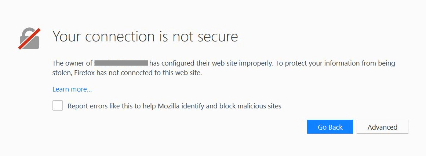Click the "Your connection is not secure" heading
Screen dimensions: 426x156
point(145,37)
